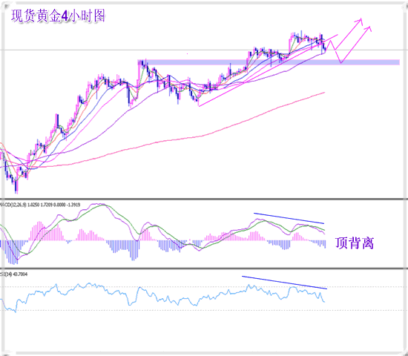This screenshot has height=356, width=408.
Task: Click the latest MACD histogram bars
Action: [320, 244]
